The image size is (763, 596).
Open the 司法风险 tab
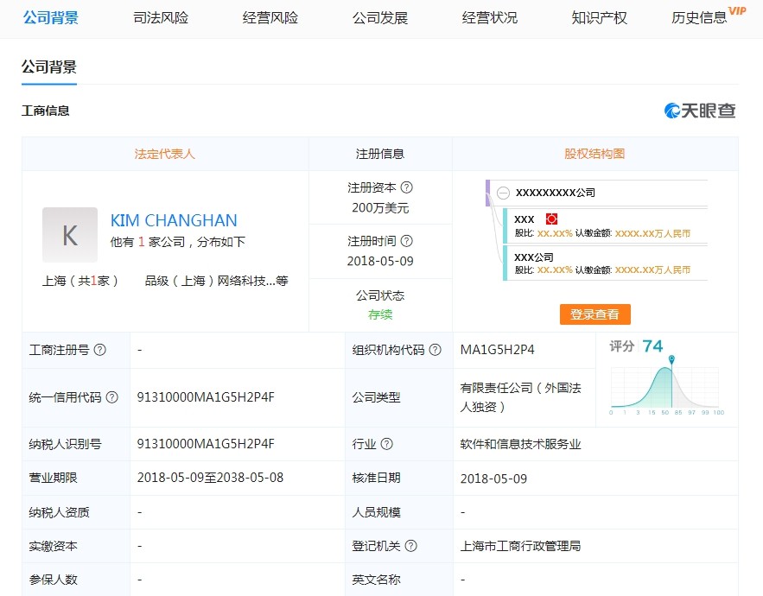tap(161, 17)
